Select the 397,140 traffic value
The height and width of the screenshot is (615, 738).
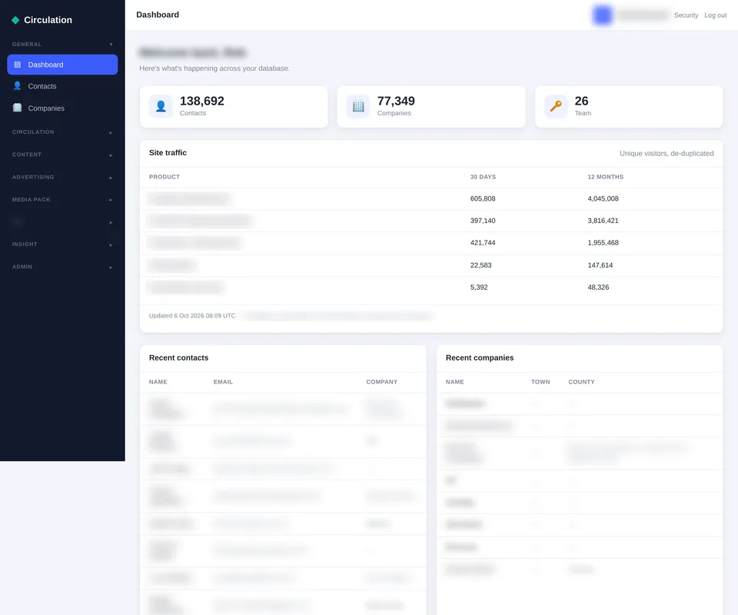pyautogui.click(x=483, y=221)
